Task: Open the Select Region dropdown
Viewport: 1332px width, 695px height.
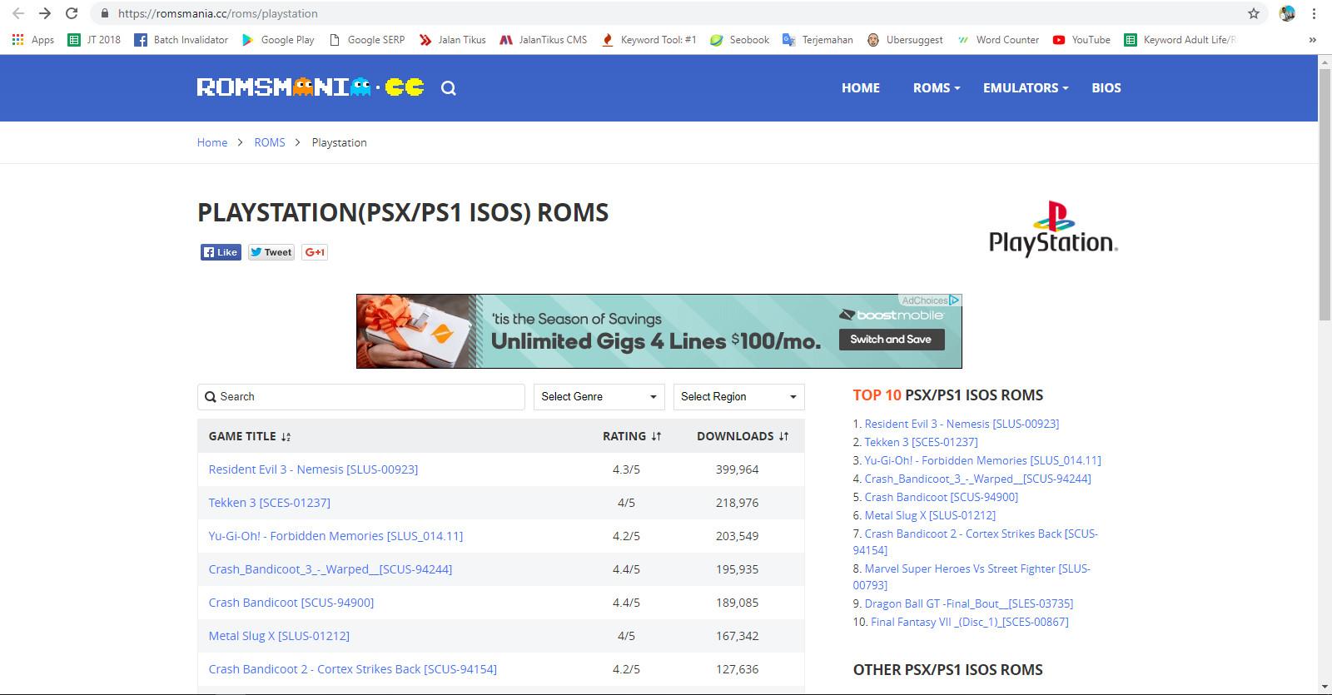Action: click(x=738, y=397)
